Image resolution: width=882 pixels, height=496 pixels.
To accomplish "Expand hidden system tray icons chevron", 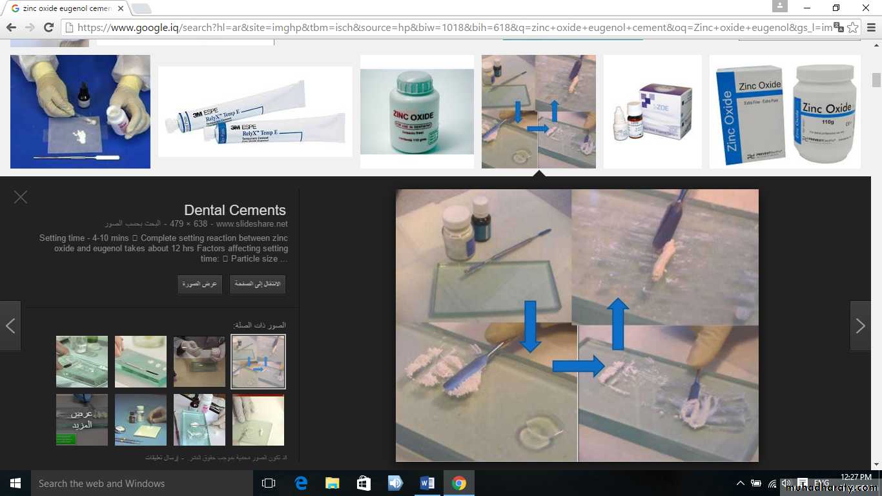I will coord(740,483).
